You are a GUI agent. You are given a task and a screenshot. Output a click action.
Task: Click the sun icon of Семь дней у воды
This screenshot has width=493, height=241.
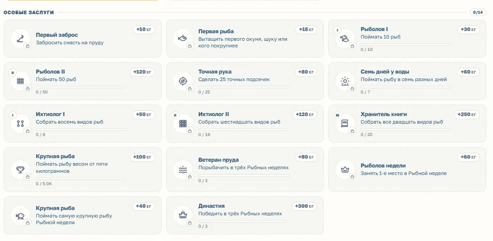tap(345, 81)
